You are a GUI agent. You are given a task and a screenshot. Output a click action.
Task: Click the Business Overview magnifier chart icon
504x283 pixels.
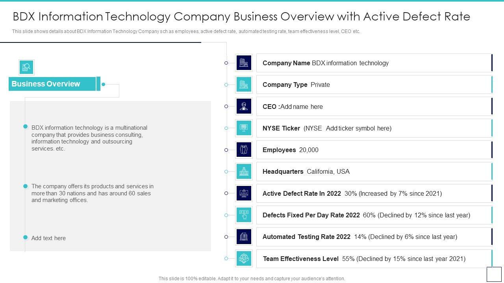pyautogui.click(x=26, y=67)
